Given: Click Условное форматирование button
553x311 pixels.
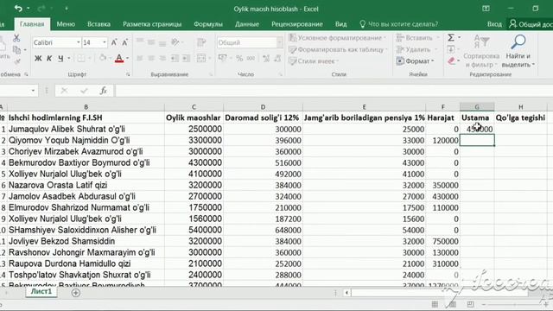Looking at the screenshot, I should (337, 38).
